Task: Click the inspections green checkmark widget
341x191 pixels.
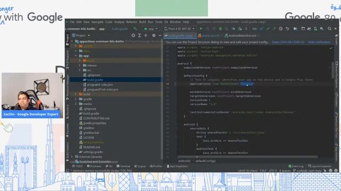Action: [331, 48]
